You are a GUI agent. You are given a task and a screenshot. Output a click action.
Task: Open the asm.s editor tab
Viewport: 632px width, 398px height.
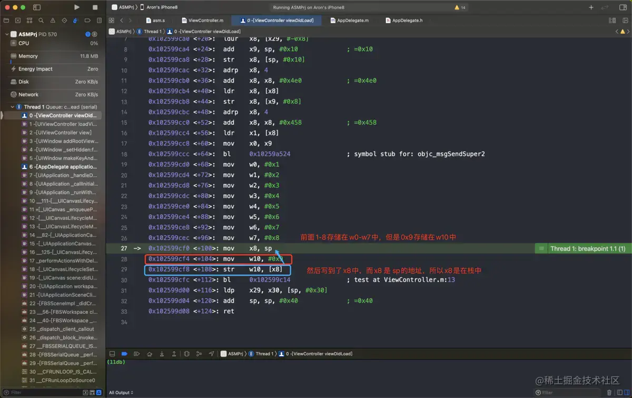click(155, 21)
